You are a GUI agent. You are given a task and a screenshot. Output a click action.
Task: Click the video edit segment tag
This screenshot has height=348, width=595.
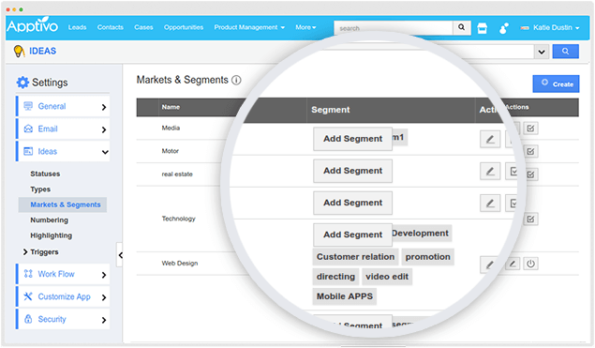[x=387, y=277]
